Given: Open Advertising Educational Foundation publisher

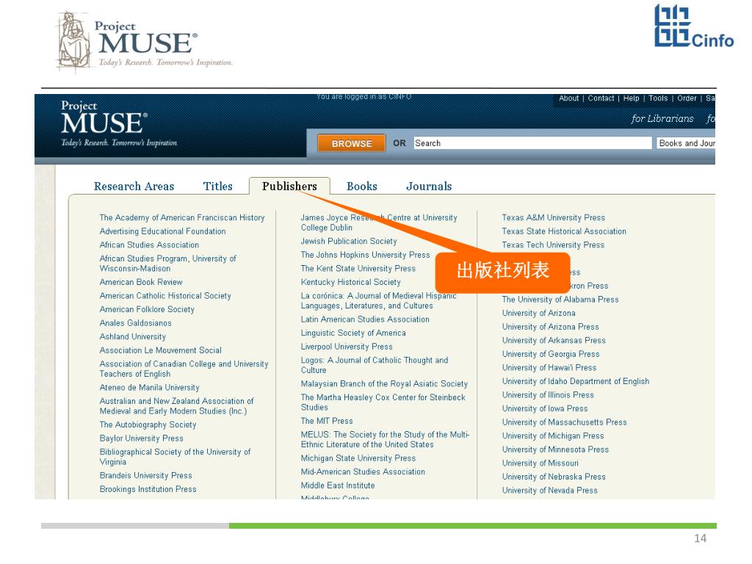Looking at the screenshot, I should 162,231.
